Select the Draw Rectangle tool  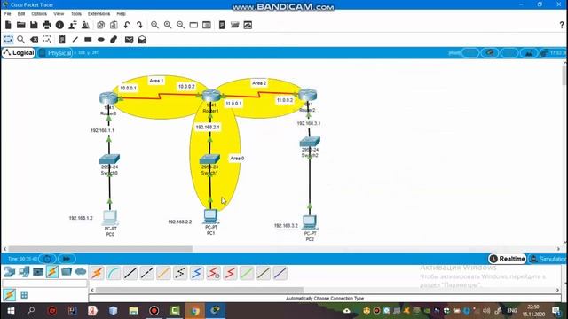click(88, 39)
